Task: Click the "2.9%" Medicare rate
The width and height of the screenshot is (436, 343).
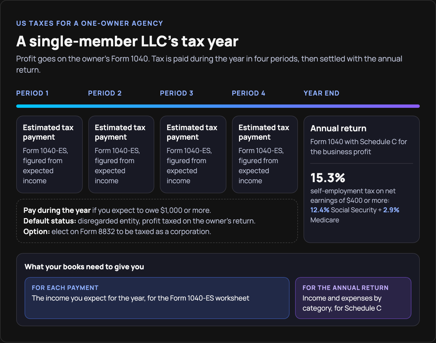Action: tap(391, 210)
